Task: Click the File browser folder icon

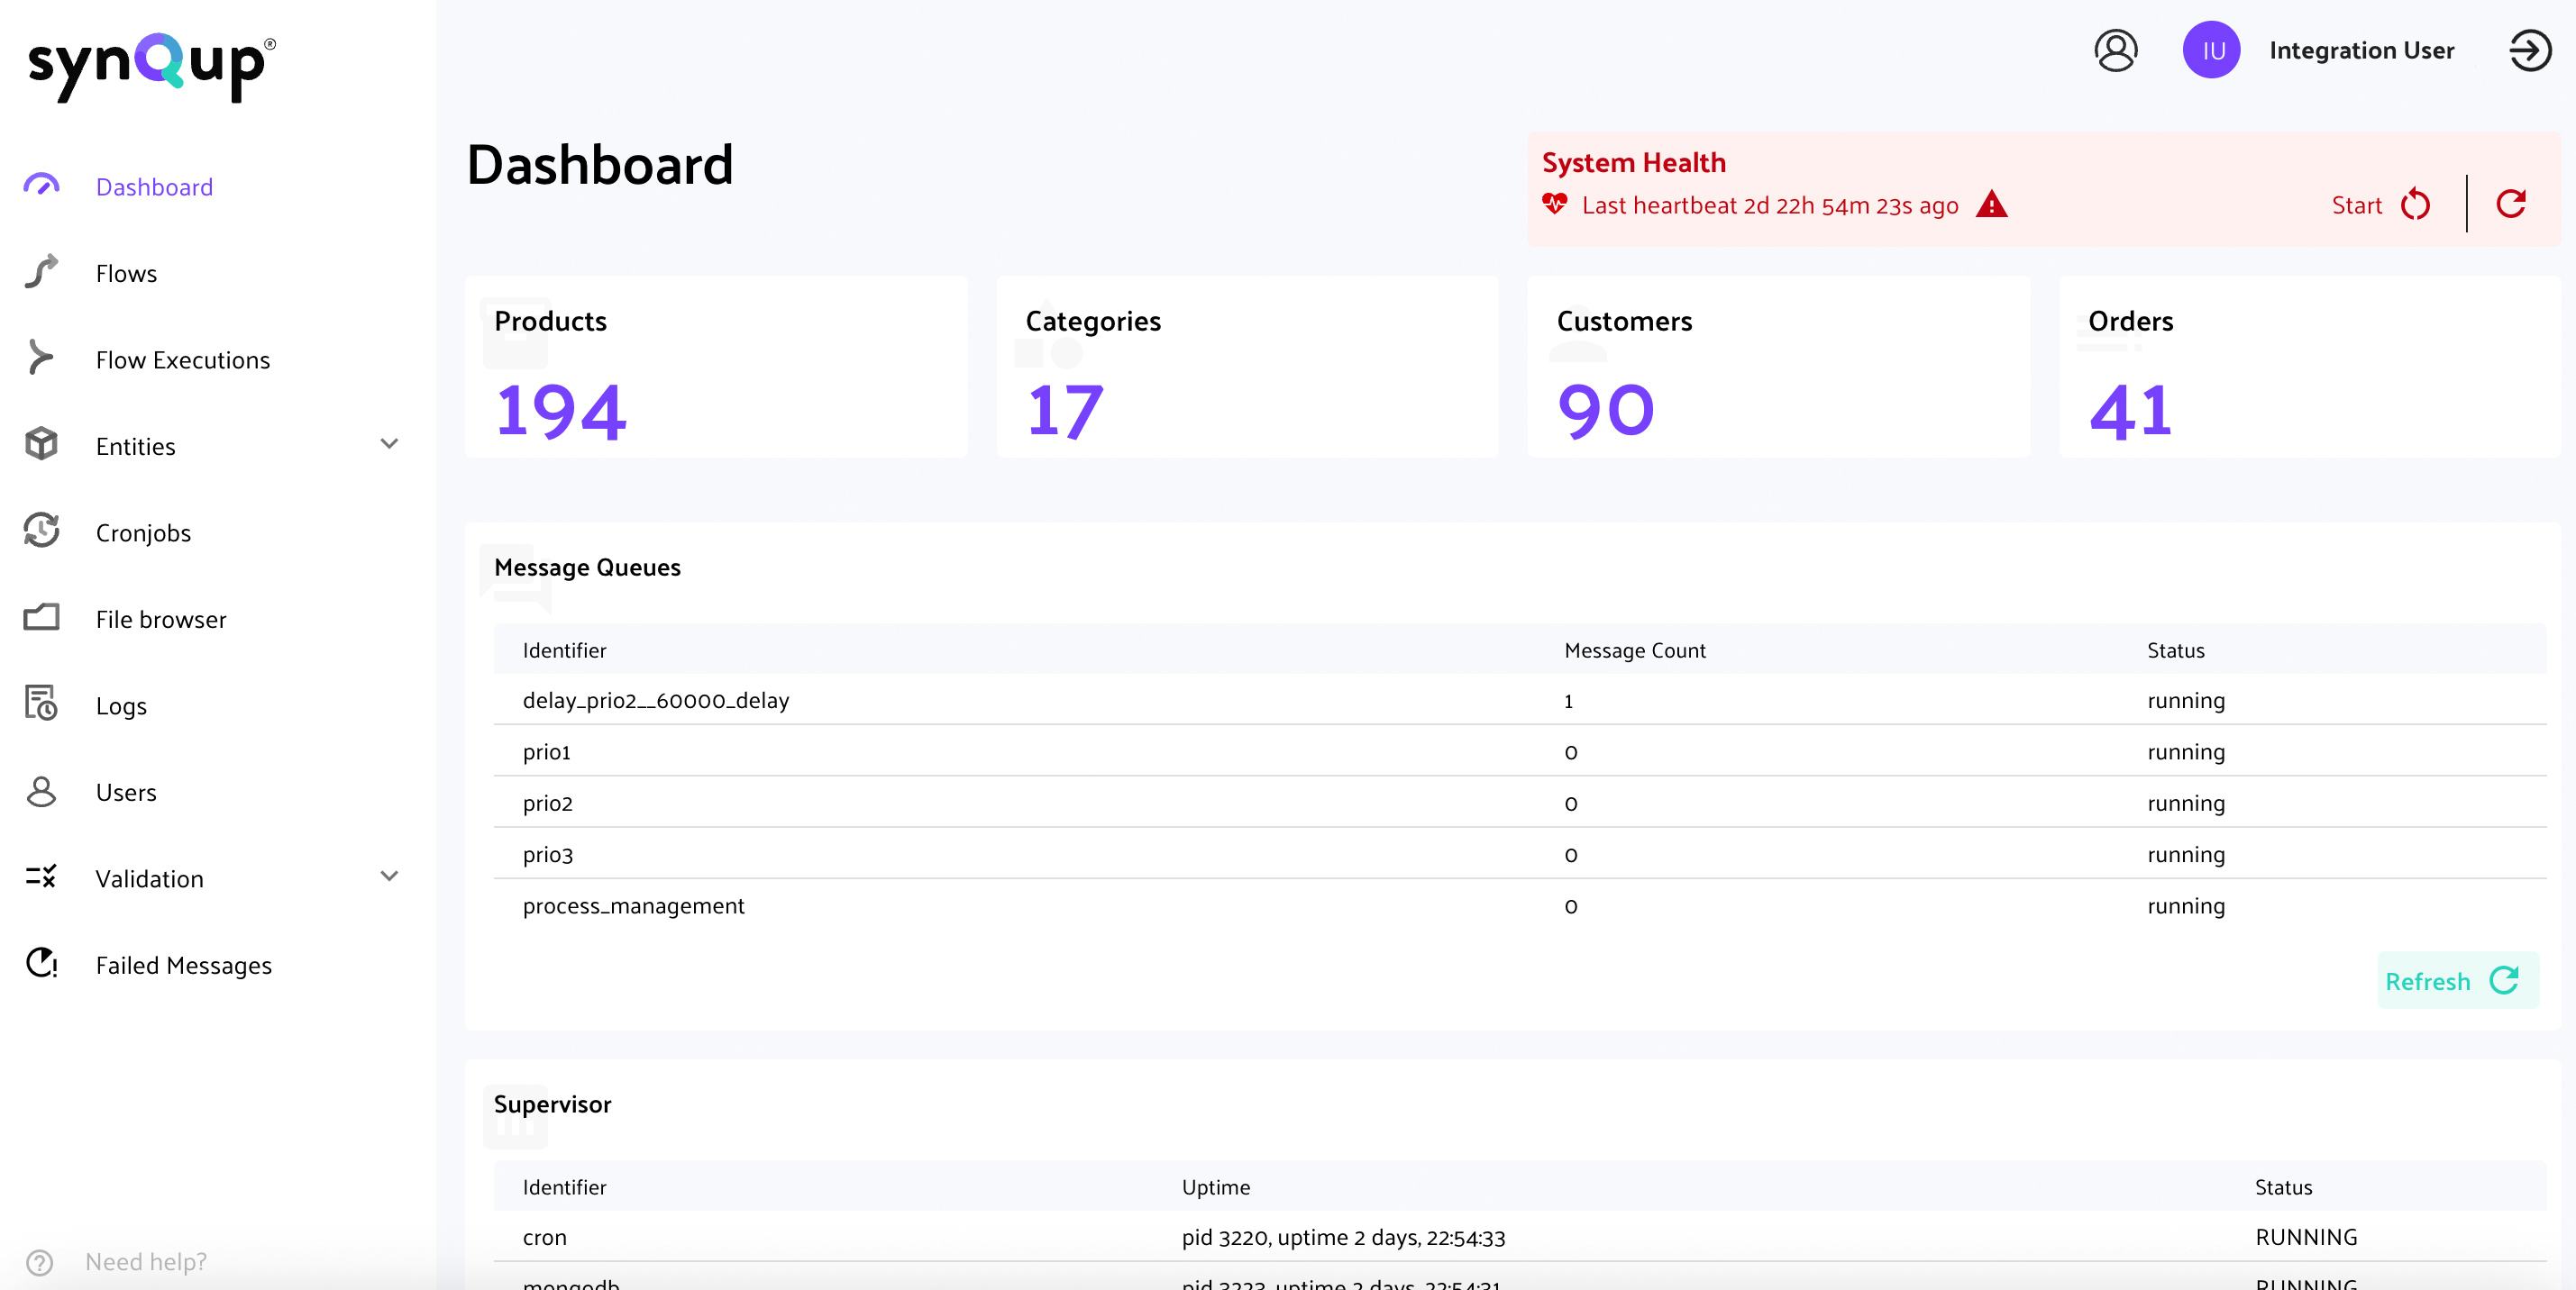Action: tap(41, 617)
